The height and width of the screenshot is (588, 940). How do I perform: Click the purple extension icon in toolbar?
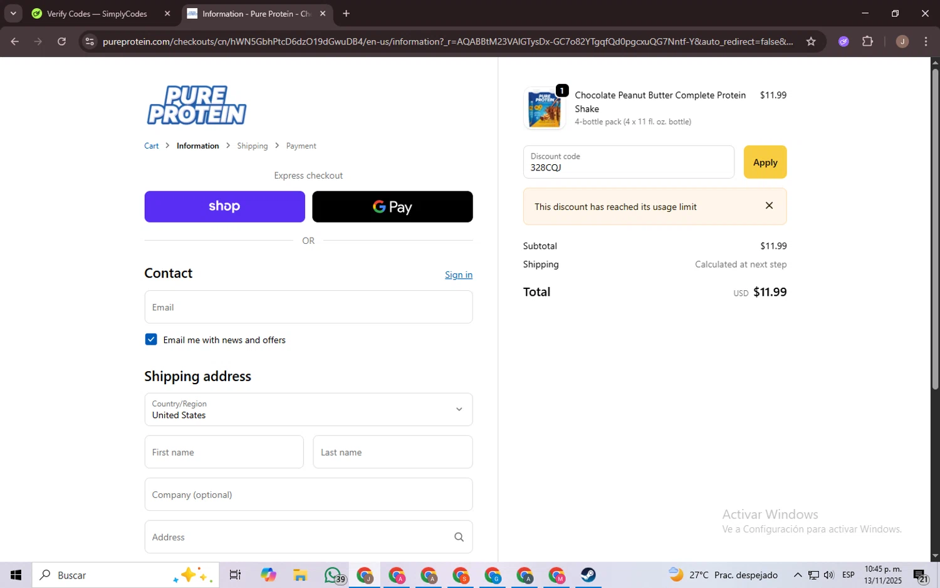[843, 41]
